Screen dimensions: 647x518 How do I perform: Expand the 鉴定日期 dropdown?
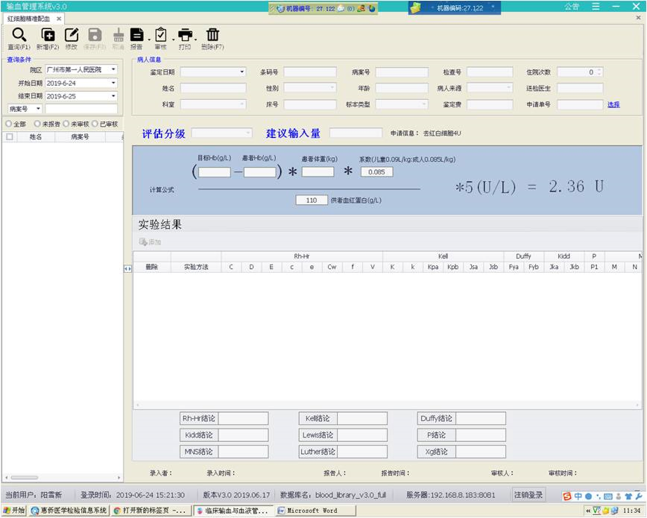click(x=242, y=72)
